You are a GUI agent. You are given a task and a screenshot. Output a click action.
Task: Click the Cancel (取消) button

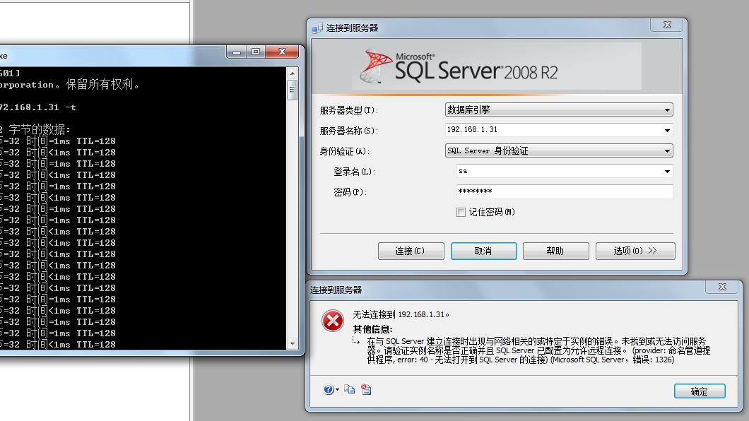[x=483, y=251]
